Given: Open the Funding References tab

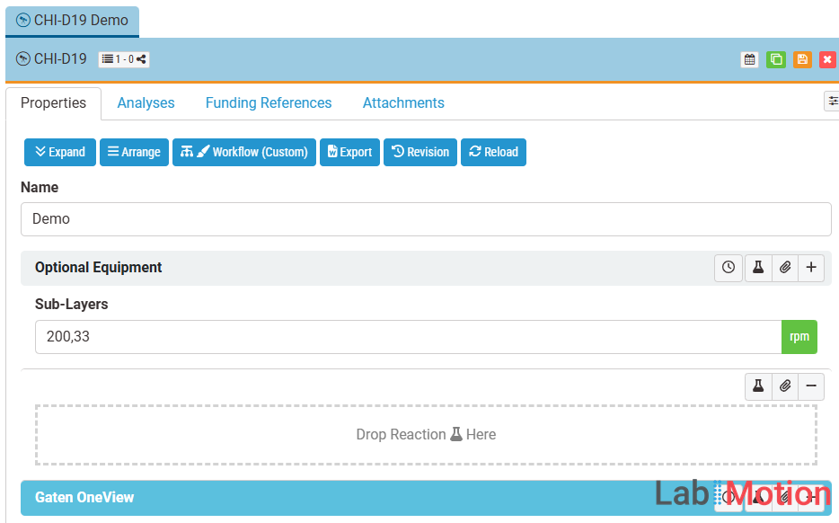Looking at the screenshot, I should click(269, 103).
